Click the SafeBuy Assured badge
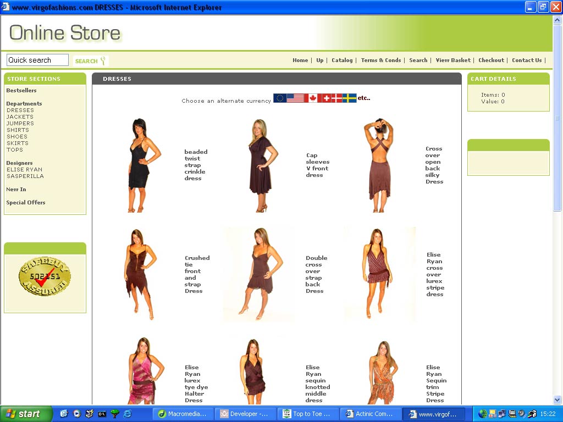 [44, 277]
